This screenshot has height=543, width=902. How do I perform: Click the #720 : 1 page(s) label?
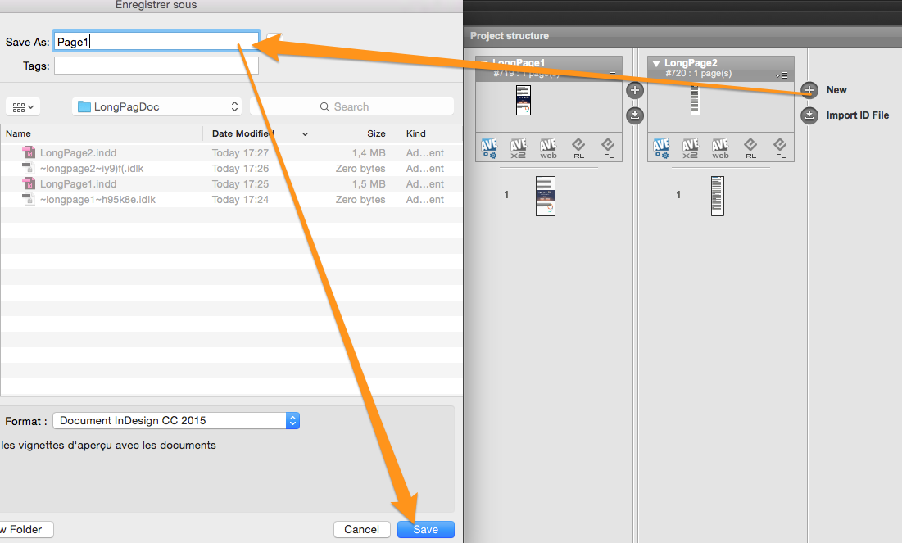[698, 73]
